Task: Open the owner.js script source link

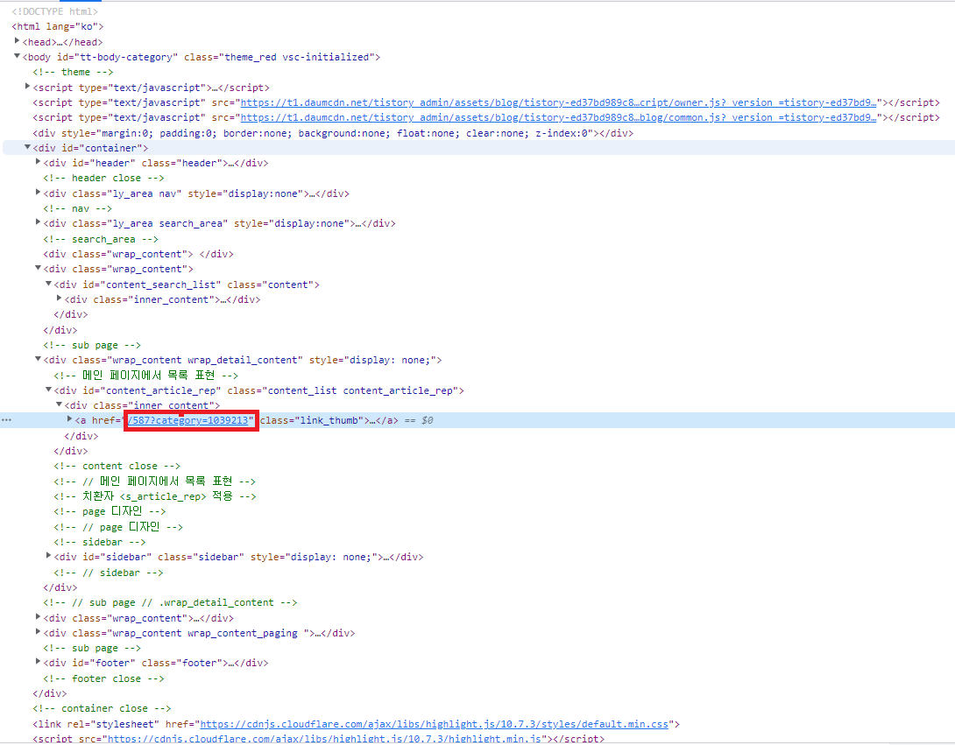Action: 558,102
